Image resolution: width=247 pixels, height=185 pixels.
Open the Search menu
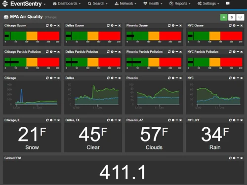[97, 3]
